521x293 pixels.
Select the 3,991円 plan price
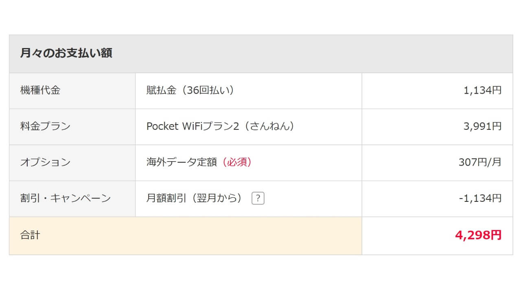pos(482,126)
